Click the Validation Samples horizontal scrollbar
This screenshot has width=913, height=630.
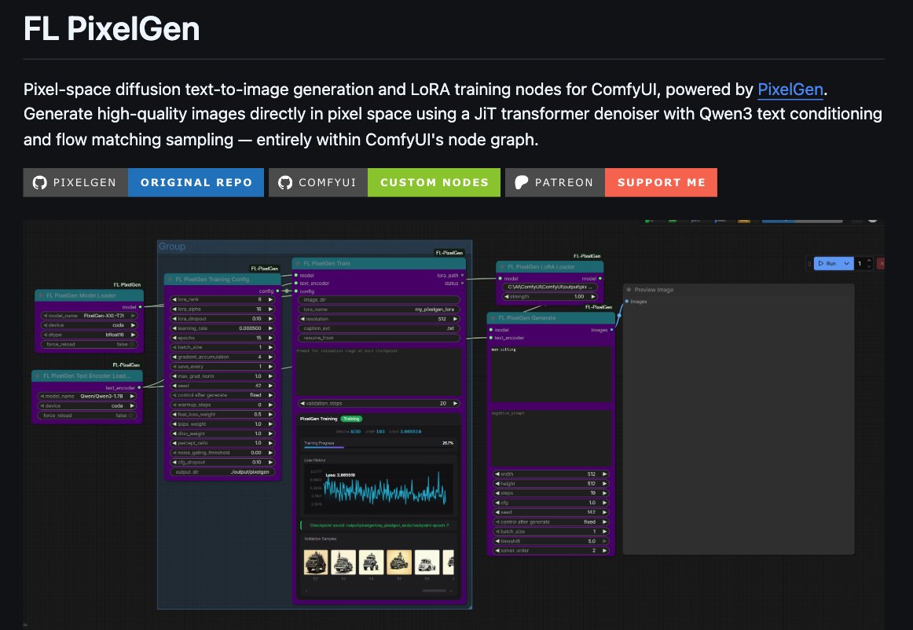click(434, 591)
